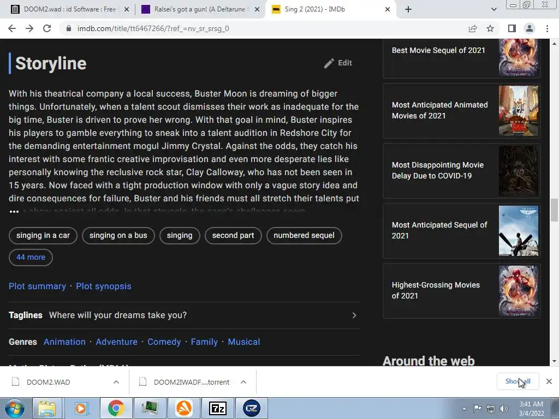Click the Most Disappointing Movie Delay poster thumbnail

click(x=519, y=171)
